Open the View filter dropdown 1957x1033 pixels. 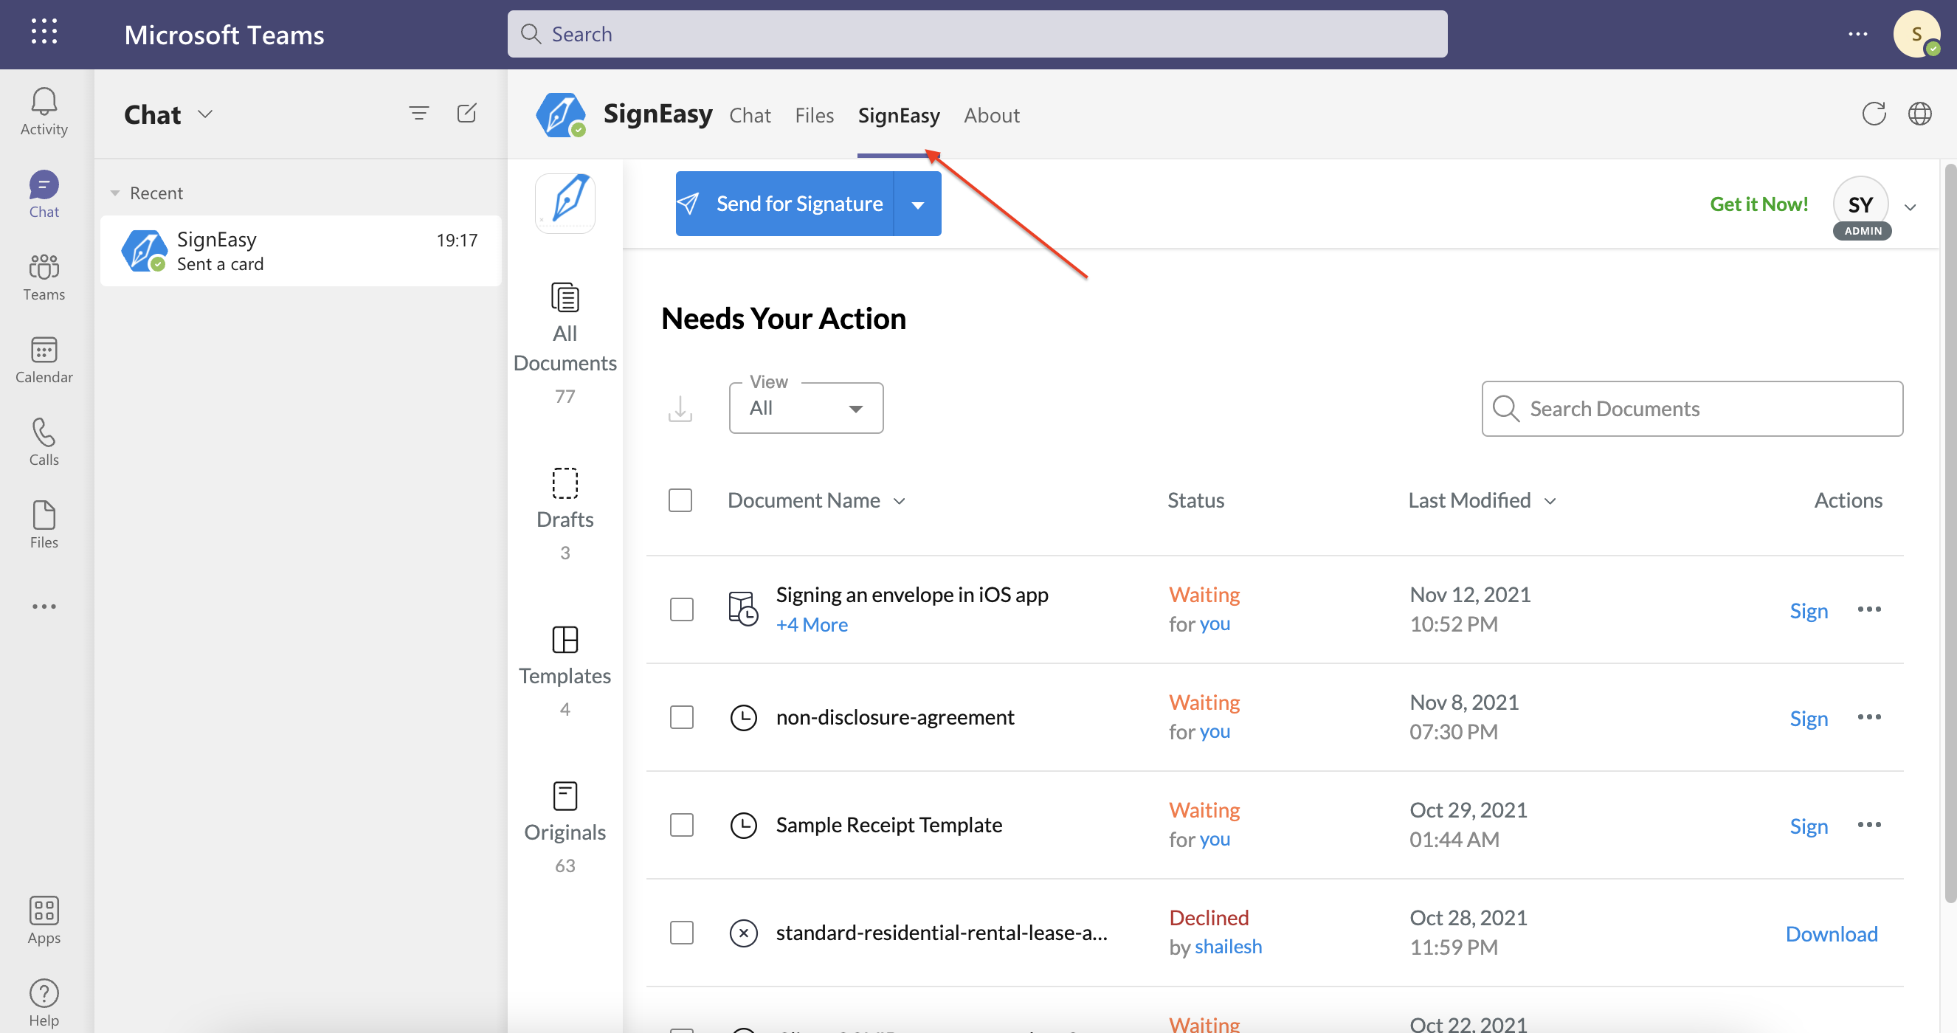click(806, 408)
